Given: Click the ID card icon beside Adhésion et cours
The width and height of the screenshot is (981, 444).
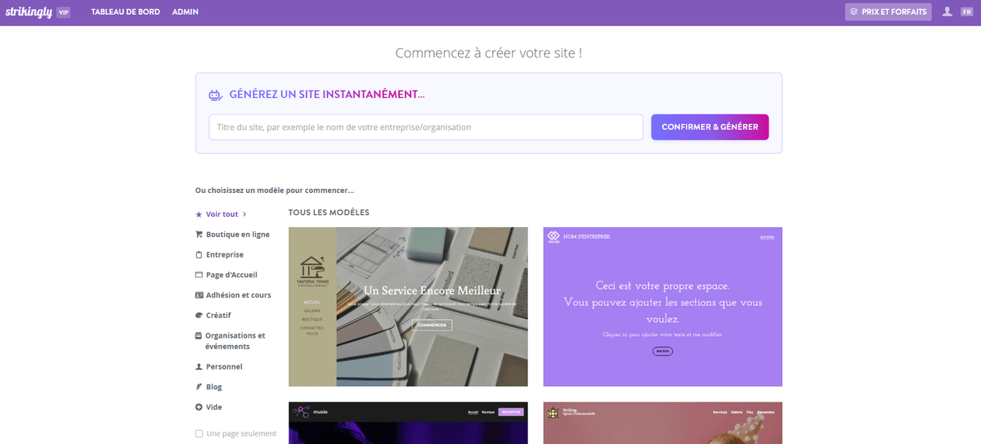Looking at the screenshot, I should point(199,295).
